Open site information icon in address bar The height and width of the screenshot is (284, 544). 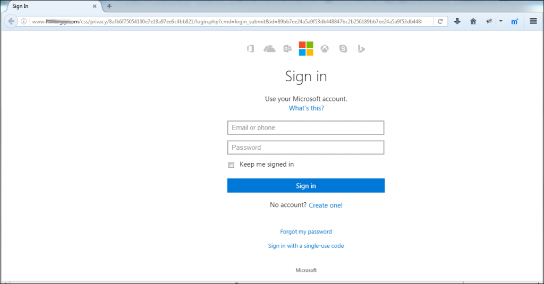tap(23, 21)
